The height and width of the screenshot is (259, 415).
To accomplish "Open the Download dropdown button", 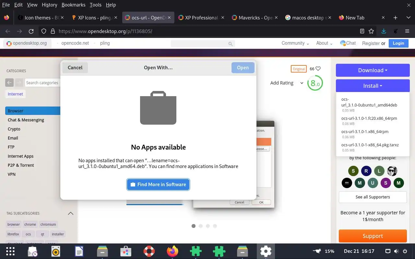I will click(x=373, y=70).
